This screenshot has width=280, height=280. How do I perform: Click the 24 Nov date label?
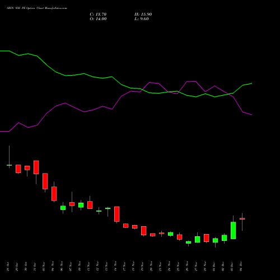pos(169,267)
